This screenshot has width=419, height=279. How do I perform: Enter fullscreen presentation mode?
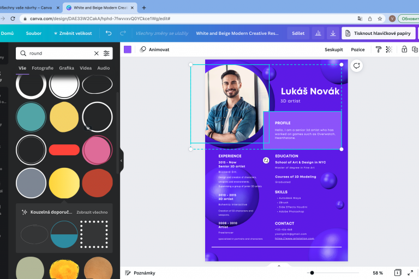[411, 272]
